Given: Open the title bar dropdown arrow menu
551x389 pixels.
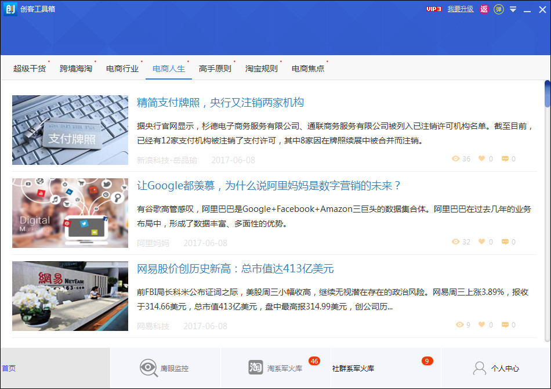Looking at the screenshot, I should [x=513, y=9].
